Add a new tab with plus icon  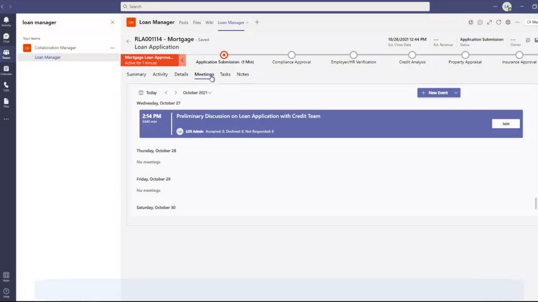257,22
